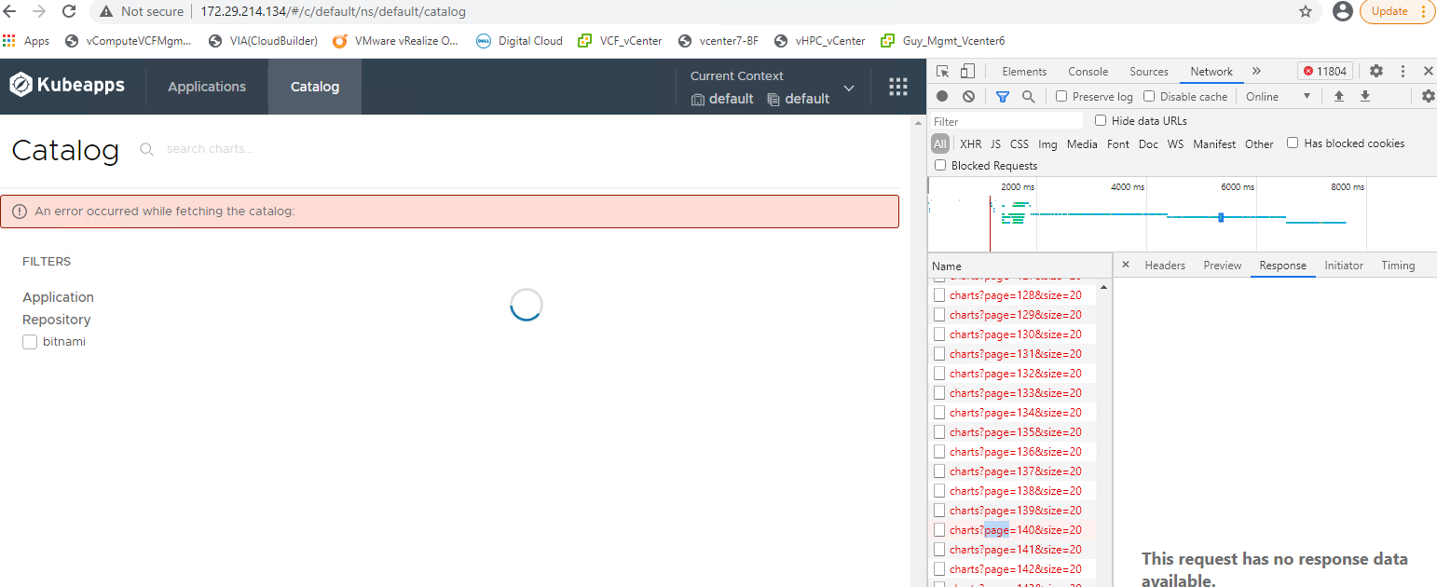Check the bitnami repository filter

coord(30,341)
